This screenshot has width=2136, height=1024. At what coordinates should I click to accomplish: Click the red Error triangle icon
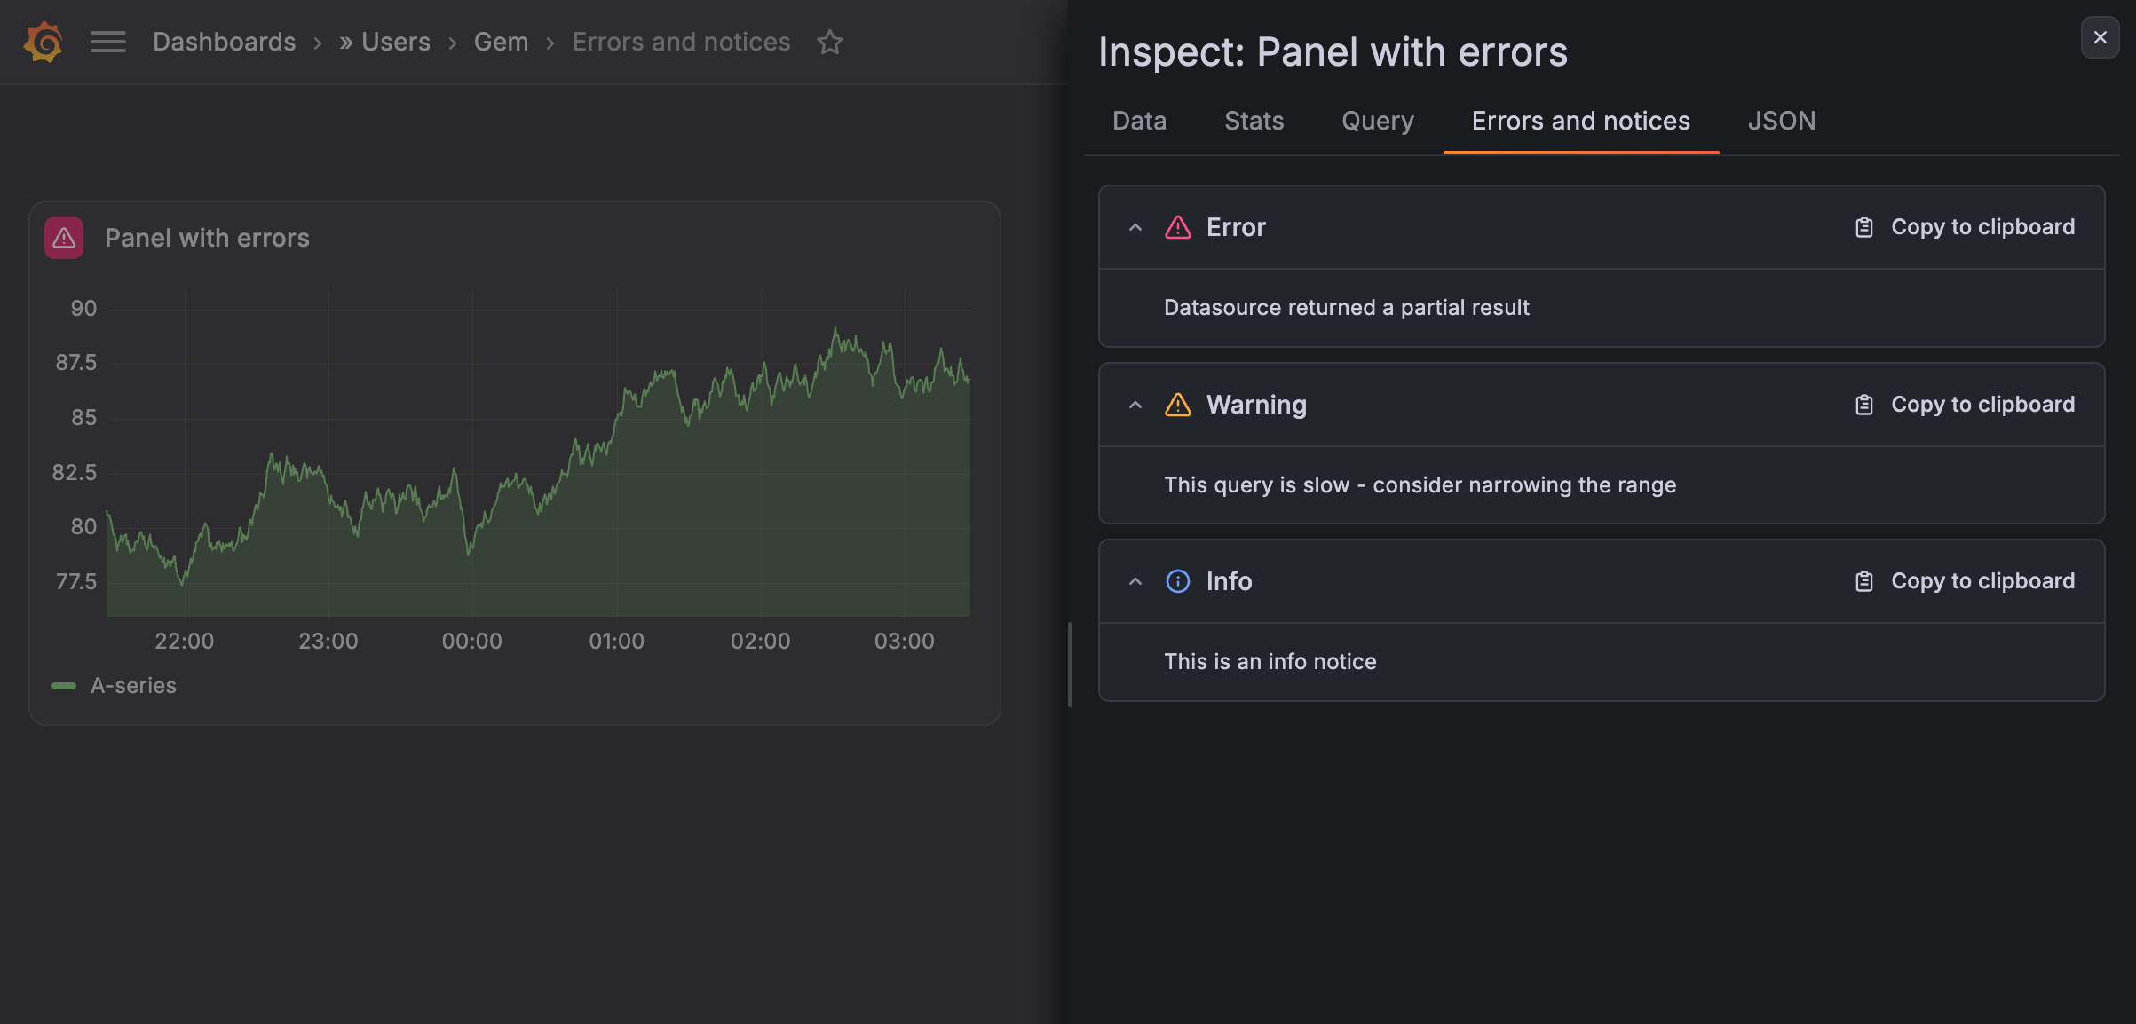tap(1177, 227)
